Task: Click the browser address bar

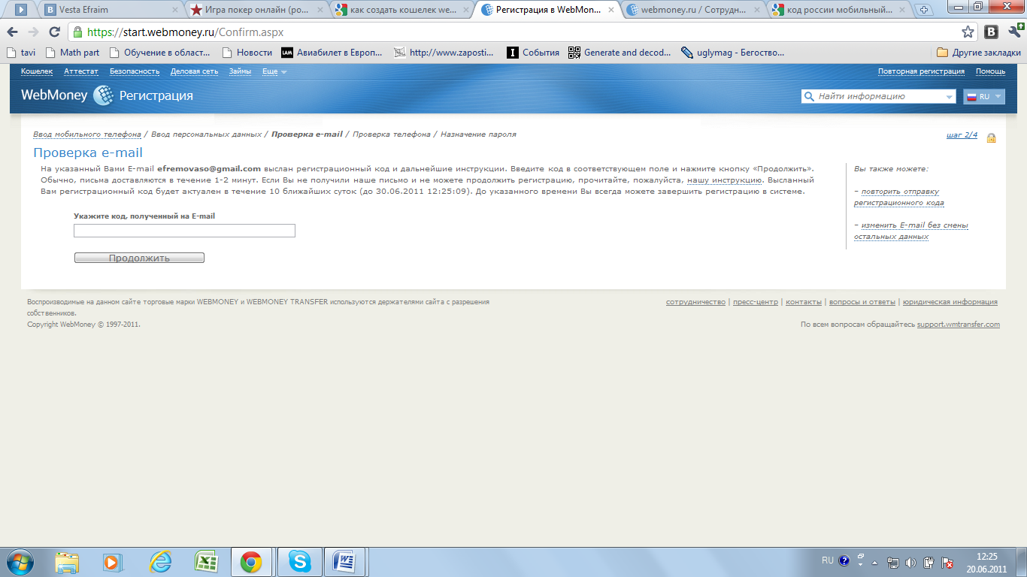Action: [523, 32]
